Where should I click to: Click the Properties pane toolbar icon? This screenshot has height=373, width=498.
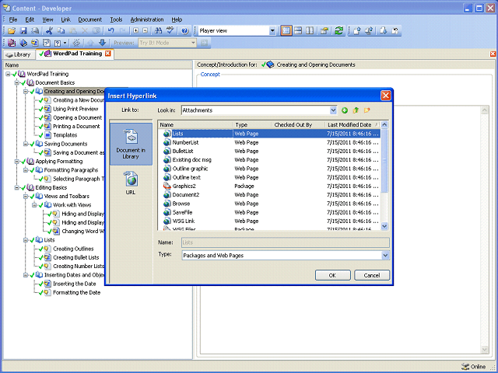click(324, 31)
